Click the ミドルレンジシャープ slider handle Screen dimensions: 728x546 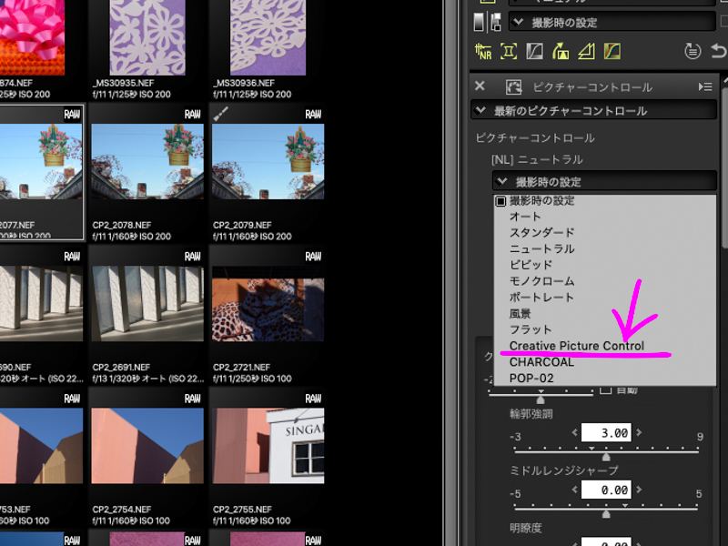pos(606,514)
